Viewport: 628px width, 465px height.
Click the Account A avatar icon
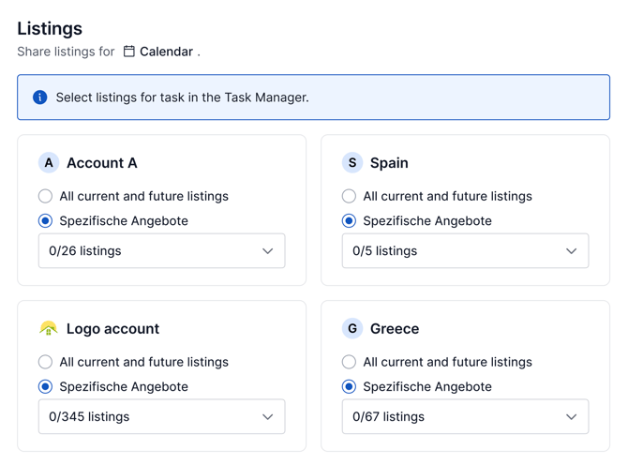[49, 163]
